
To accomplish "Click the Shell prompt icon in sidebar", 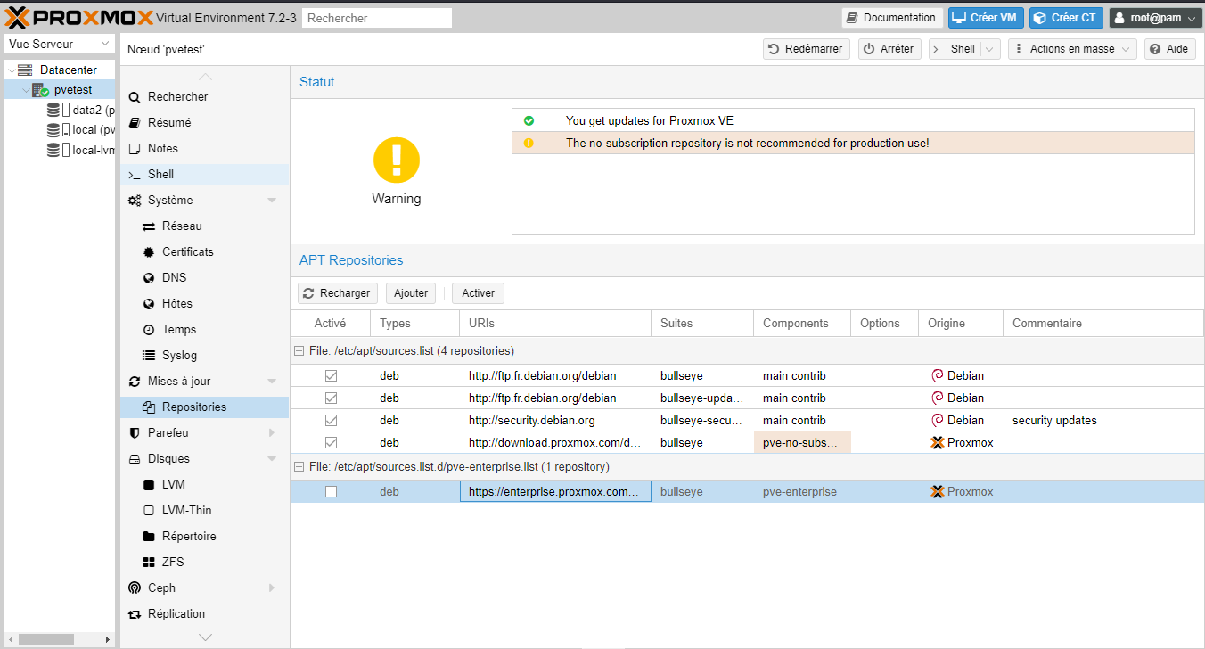I will click(135, 175).
